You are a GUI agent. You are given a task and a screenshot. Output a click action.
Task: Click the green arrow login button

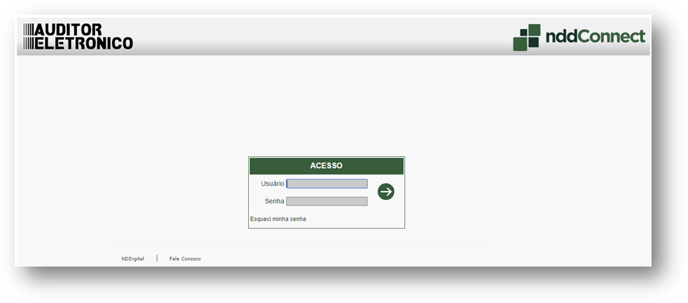tap(385, 192)
